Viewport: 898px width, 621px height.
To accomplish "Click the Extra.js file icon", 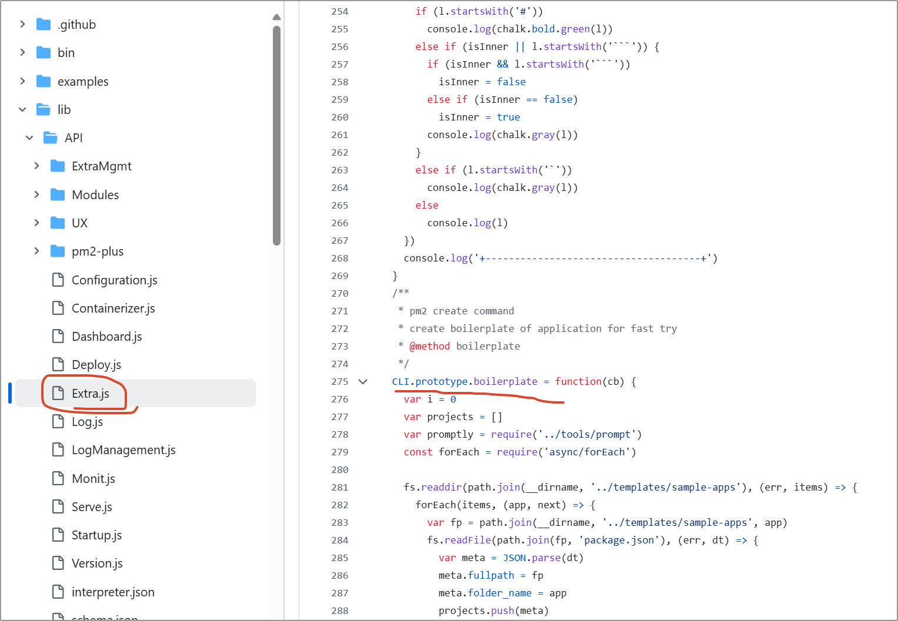I will (58, 393).
